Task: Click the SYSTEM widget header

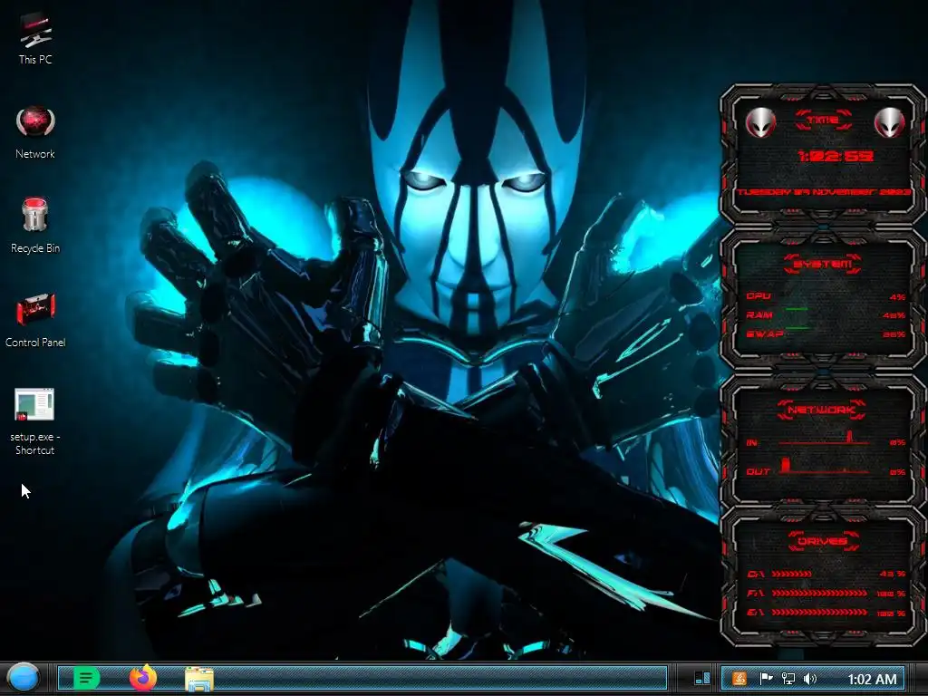Action: click(823, 264)
